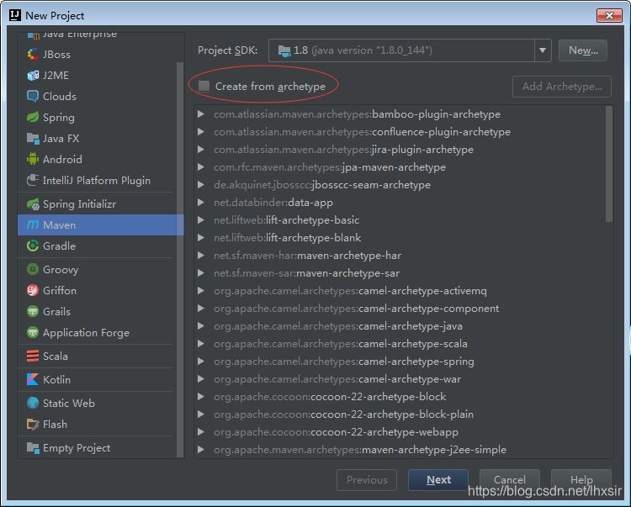Select camel-archetype-scala row
The height and width of the screenshot is (507, 631).
(400, 344)
